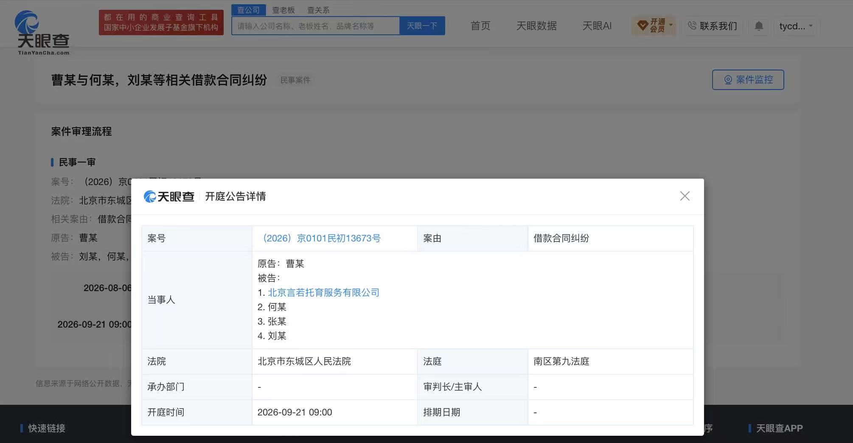Click defendant 3. 张某 in dialog

tap(272, 322)
